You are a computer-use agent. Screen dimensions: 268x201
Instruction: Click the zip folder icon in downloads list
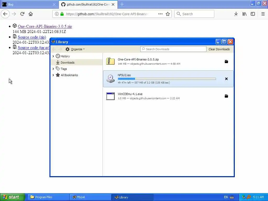pos(110,61)
